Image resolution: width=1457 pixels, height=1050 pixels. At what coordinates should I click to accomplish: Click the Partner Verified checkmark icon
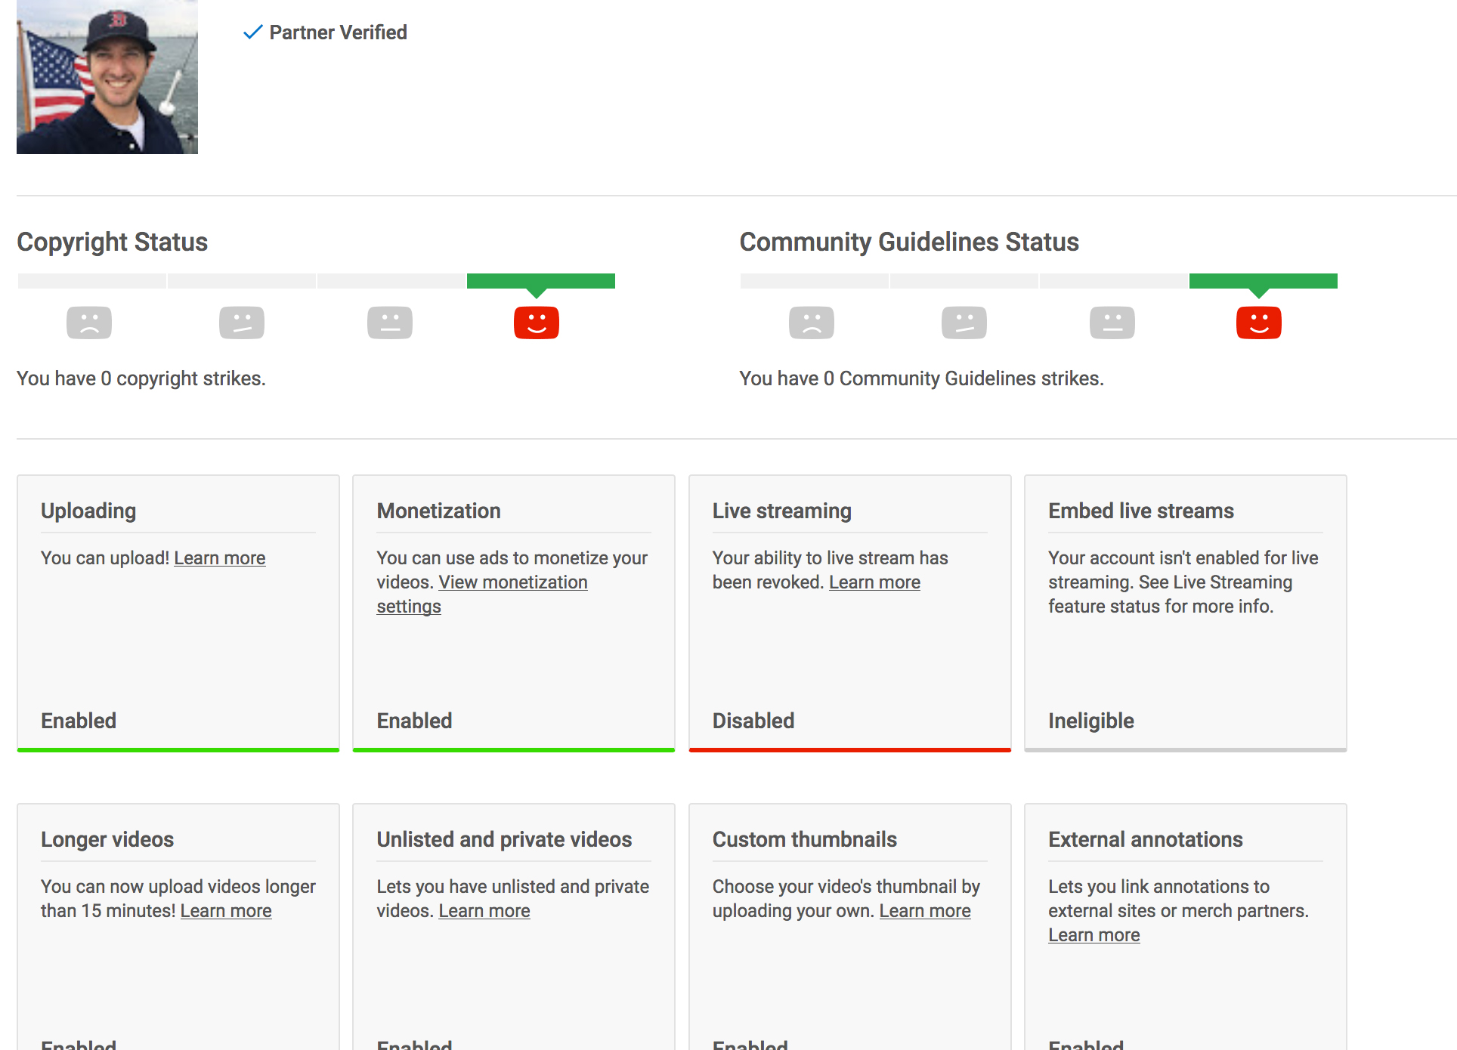pyautogui.click(x=252, y=32)
